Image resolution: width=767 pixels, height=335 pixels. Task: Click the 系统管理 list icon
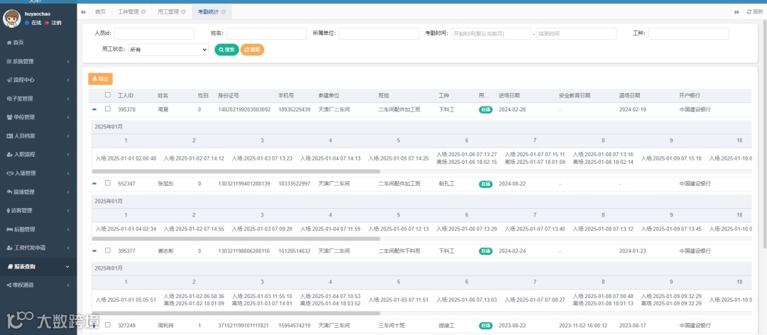pyautogui.click(x=9, y=62)
